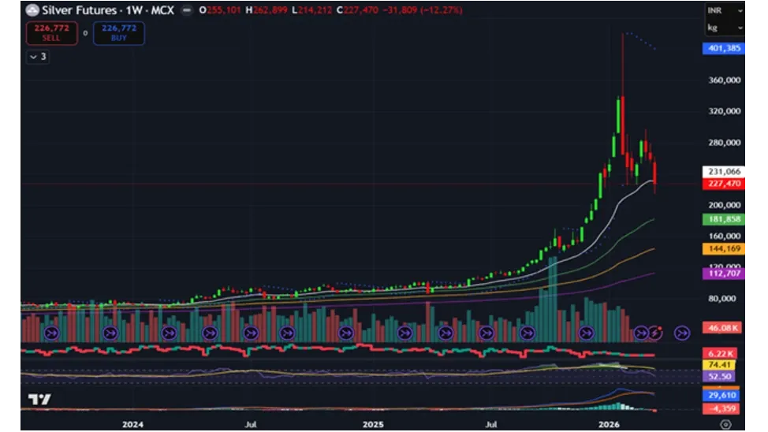
Task: Click the high value H262,899
Action: point(266,9)
